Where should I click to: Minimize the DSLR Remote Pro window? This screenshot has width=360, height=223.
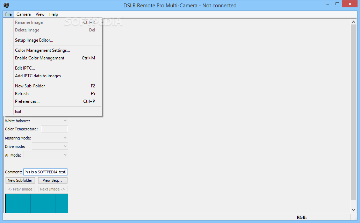(328, 4)
